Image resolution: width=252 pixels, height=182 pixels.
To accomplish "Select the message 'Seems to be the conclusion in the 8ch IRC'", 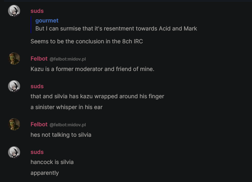I will point(87,41).
